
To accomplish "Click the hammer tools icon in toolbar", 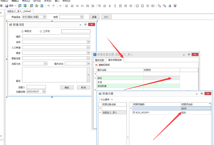I will 37,6.
